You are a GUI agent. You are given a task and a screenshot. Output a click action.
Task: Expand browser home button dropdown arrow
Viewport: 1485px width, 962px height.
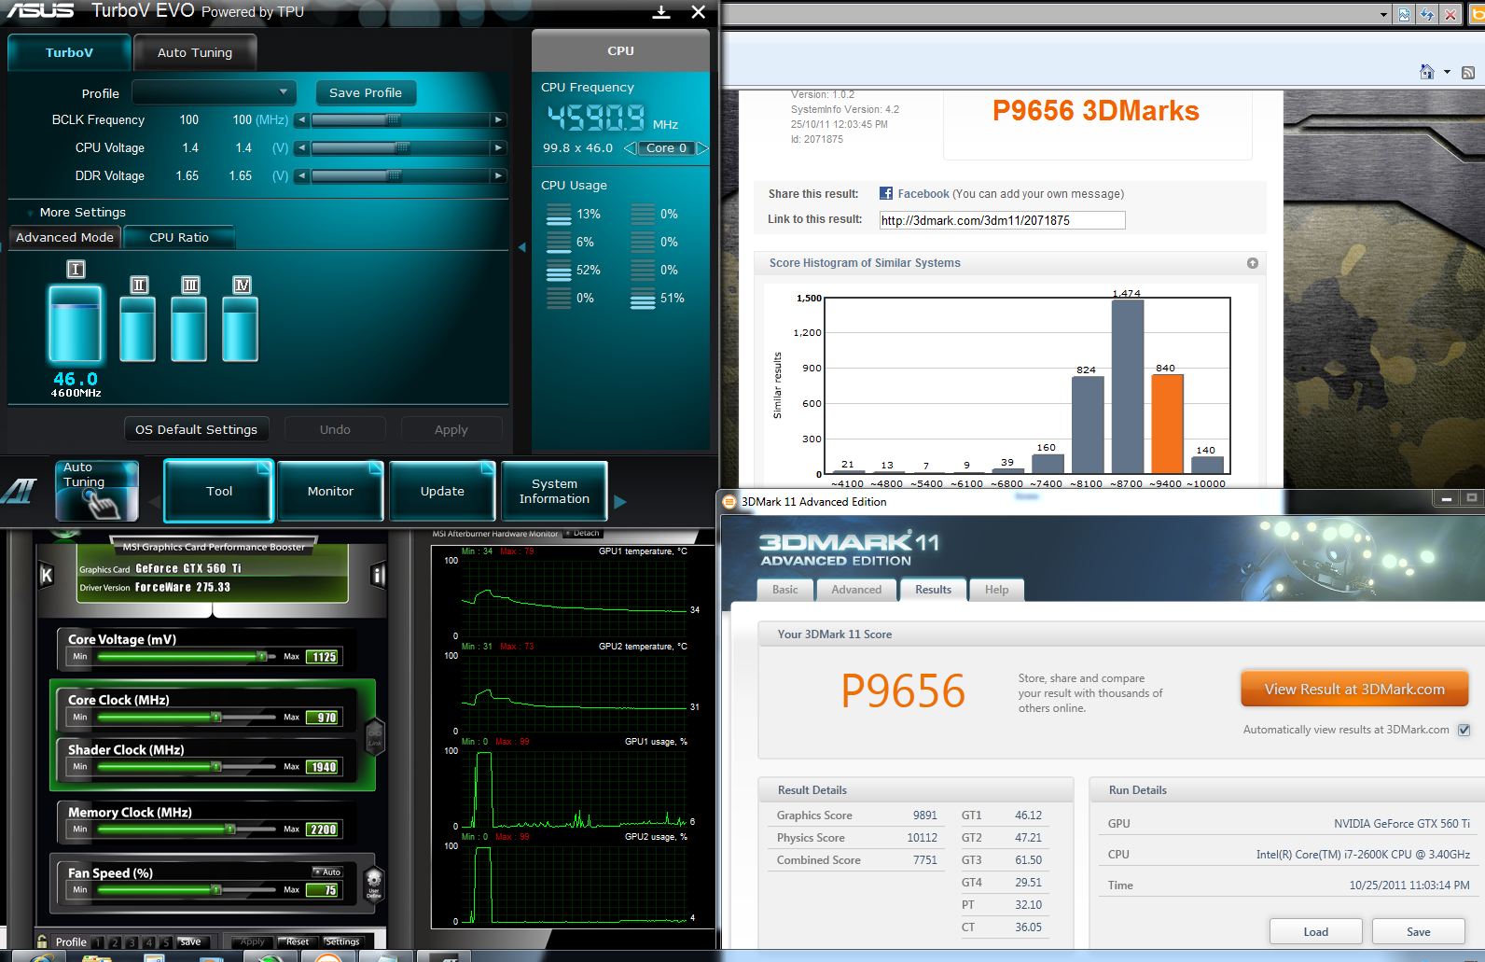click(x=1447, y=72)
